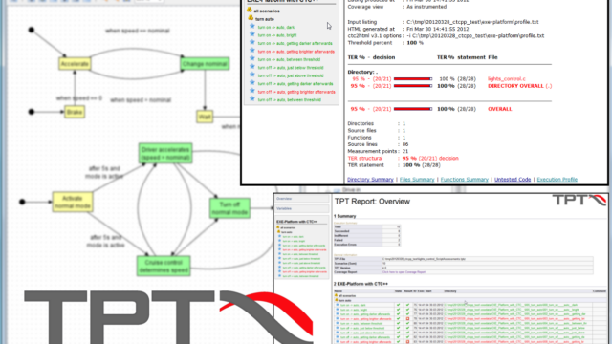The image size is (612, 344).
Task: Select the 'Cruise control determines speed' state
Action: coord(164,266)
